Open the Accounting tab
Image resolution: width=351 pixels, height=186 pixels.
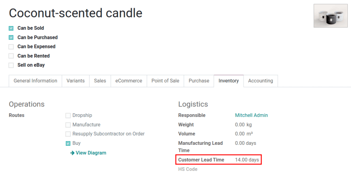(261, 81)
